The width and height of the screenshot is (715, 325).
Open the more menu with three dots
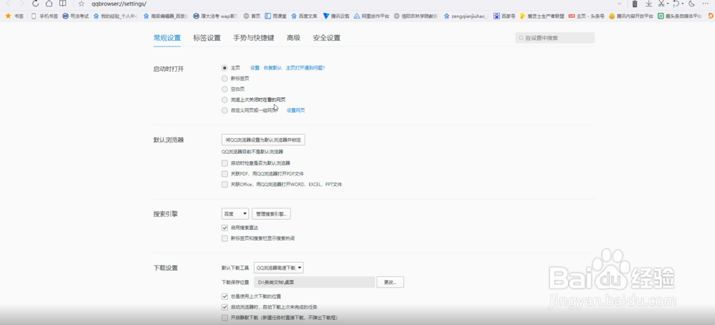(707, 4)
